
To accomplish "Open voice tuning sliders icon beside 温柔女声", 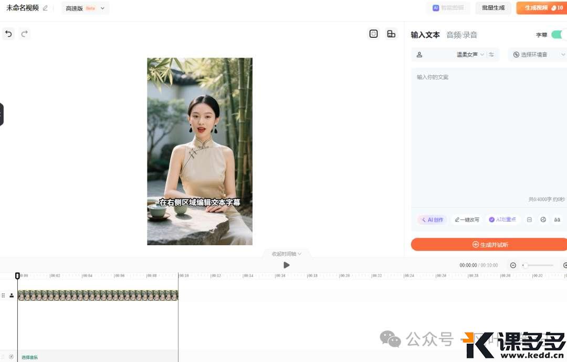I will click(x=491, y=54).
